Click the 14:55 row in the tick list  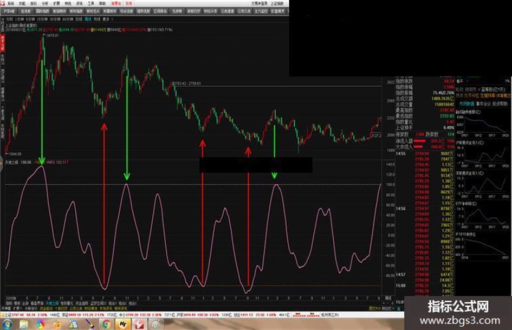coord(425,153)
